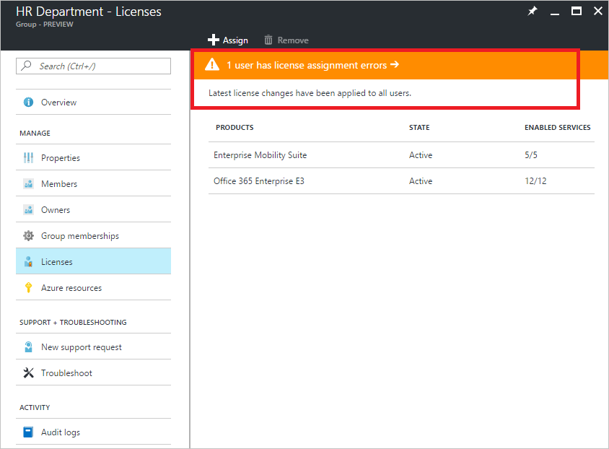Sort by the Products column header
The height and width of the screenshot is (449, 609).
click(x=235, y=128)
